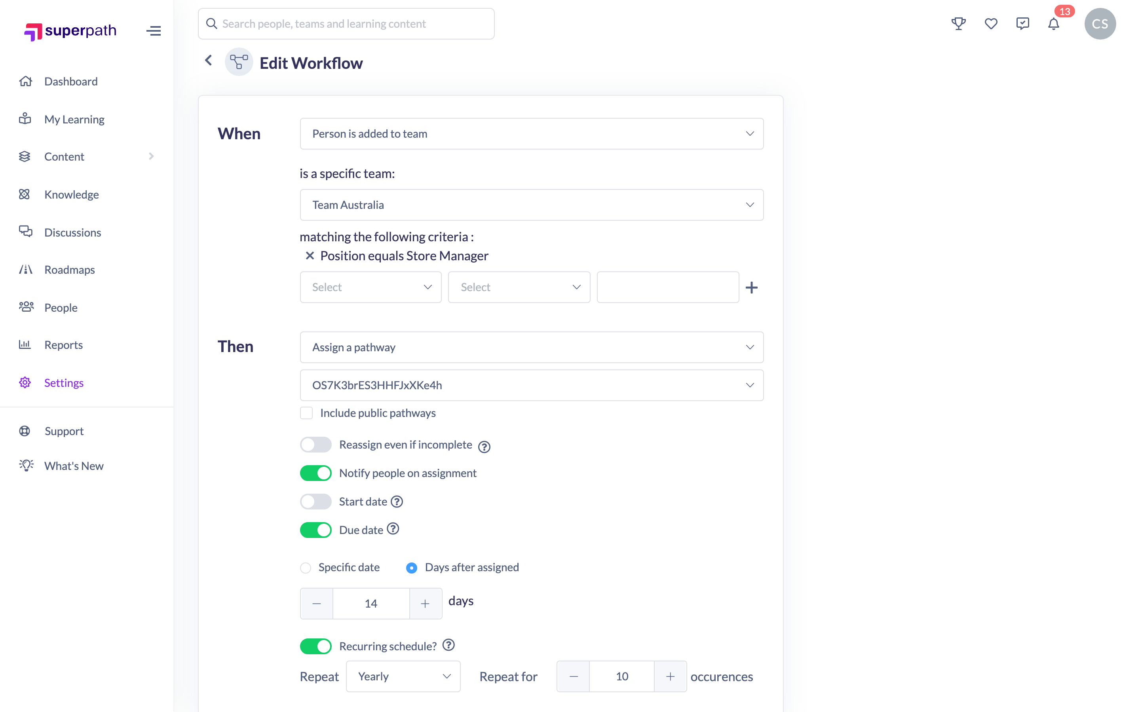
Task: Go back using the left arrow
Action: pyautogui.click(x=208, y=60)
